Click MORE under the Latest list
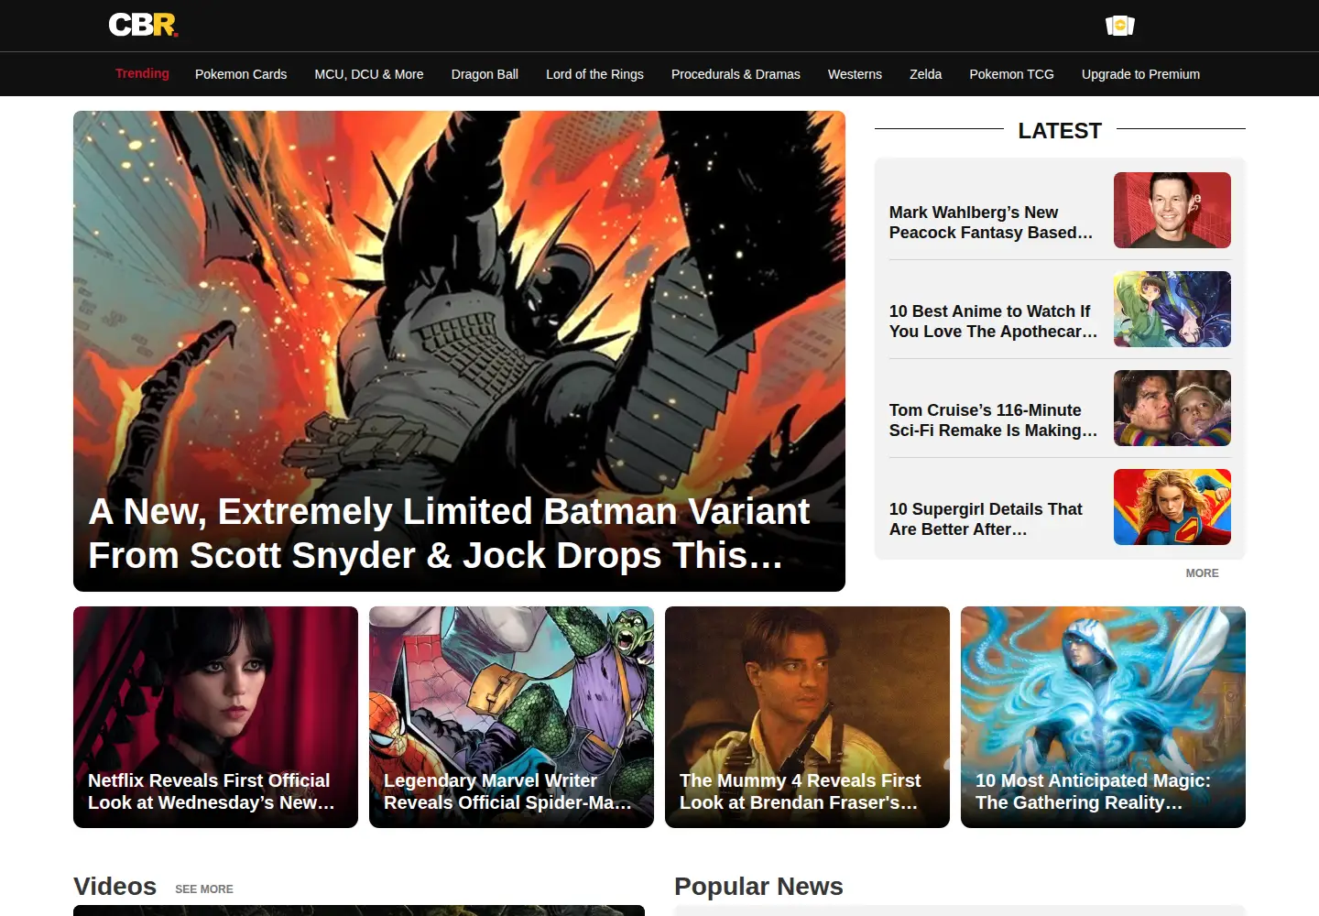 [1202, 573]
